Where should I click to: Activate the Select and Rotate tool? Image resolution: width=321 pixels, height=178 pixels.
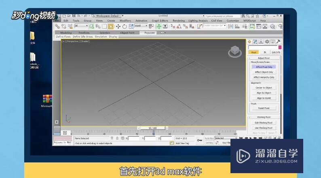point(125,26)
